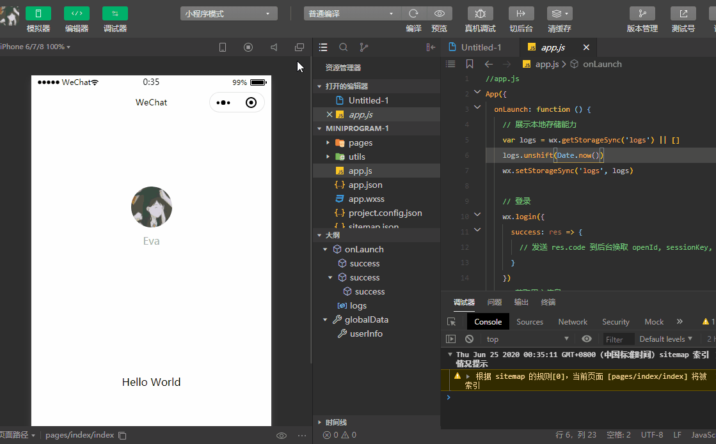This screenshot has height=444, width=716.
Task: Open the Sources devtools tab
Action: point(530,322)
